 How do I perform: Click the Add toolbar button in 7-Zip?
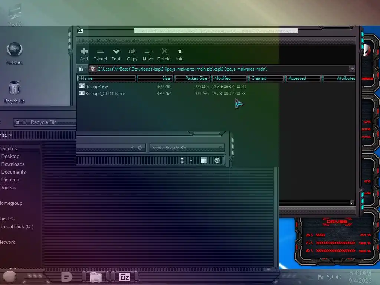coord(84,54)
